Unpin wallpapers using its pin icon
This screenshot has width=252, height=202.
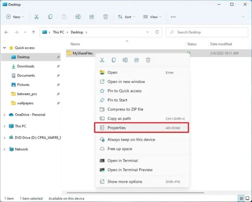(x=58, y=103)
